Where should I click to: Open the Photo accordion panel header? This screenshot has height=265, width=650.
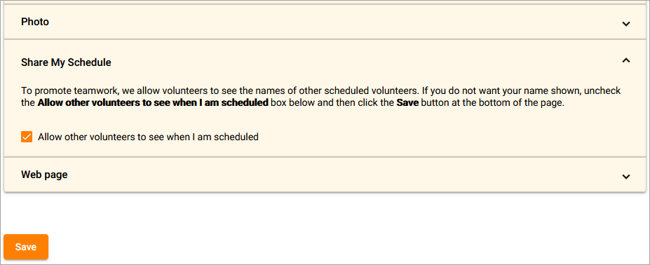pos(325,22)
